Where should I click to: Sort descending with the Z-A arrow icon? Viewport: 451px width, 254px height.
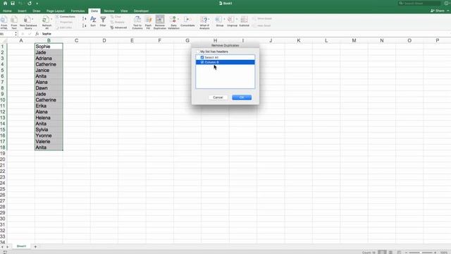tap(84, 25)
